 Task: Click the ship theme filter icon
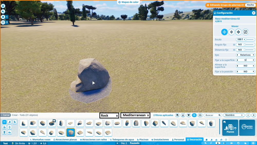(x=183, y=115)
